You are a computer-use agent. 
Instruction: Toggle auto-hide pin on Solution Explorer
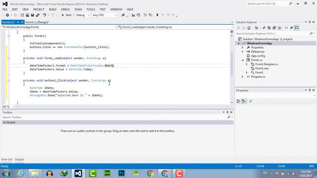point(310,22)
